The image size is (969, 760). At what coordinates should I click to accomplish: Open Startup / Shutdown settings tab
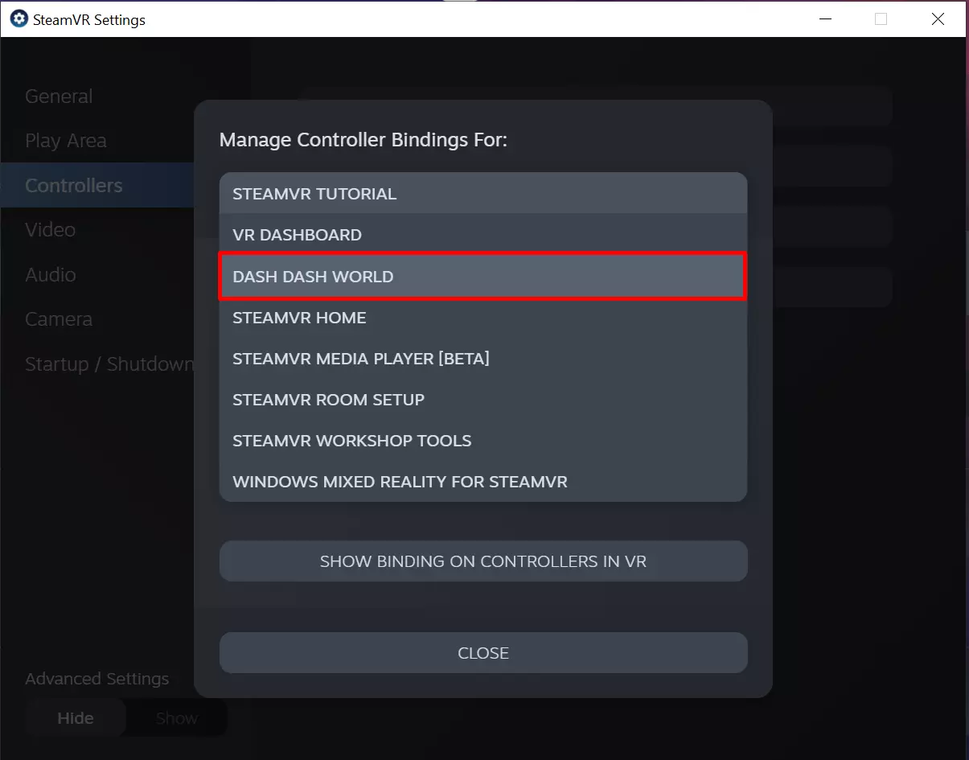tap(109, 364)
